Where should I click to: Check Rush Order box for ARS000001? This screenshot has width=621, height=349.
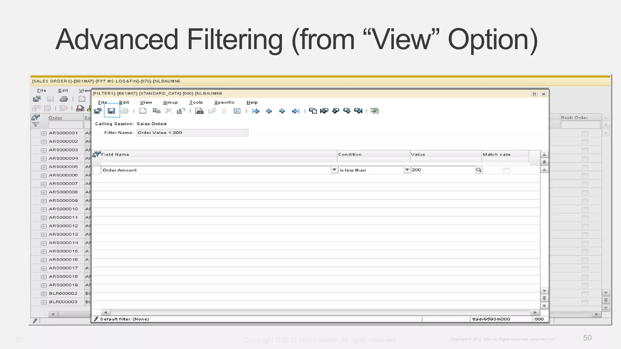coord(585,133)
